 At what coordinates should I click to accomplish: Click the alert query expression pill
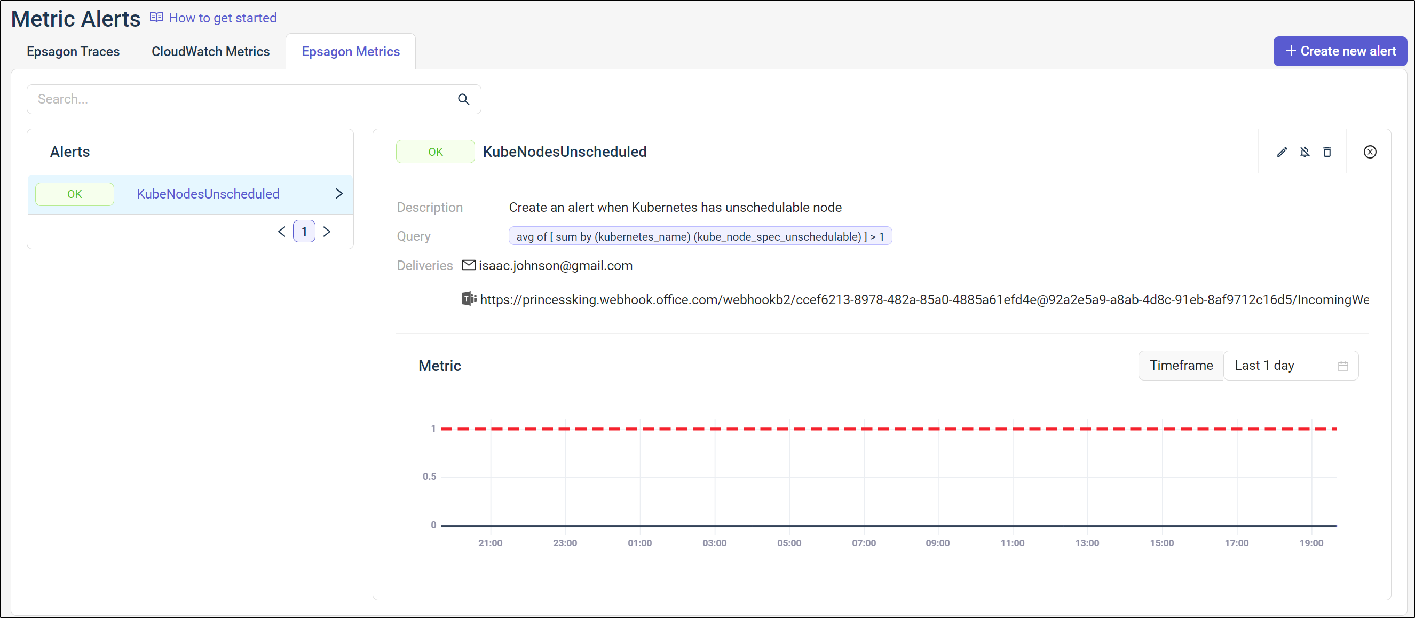pyautogui.click(x=700, y=237)
